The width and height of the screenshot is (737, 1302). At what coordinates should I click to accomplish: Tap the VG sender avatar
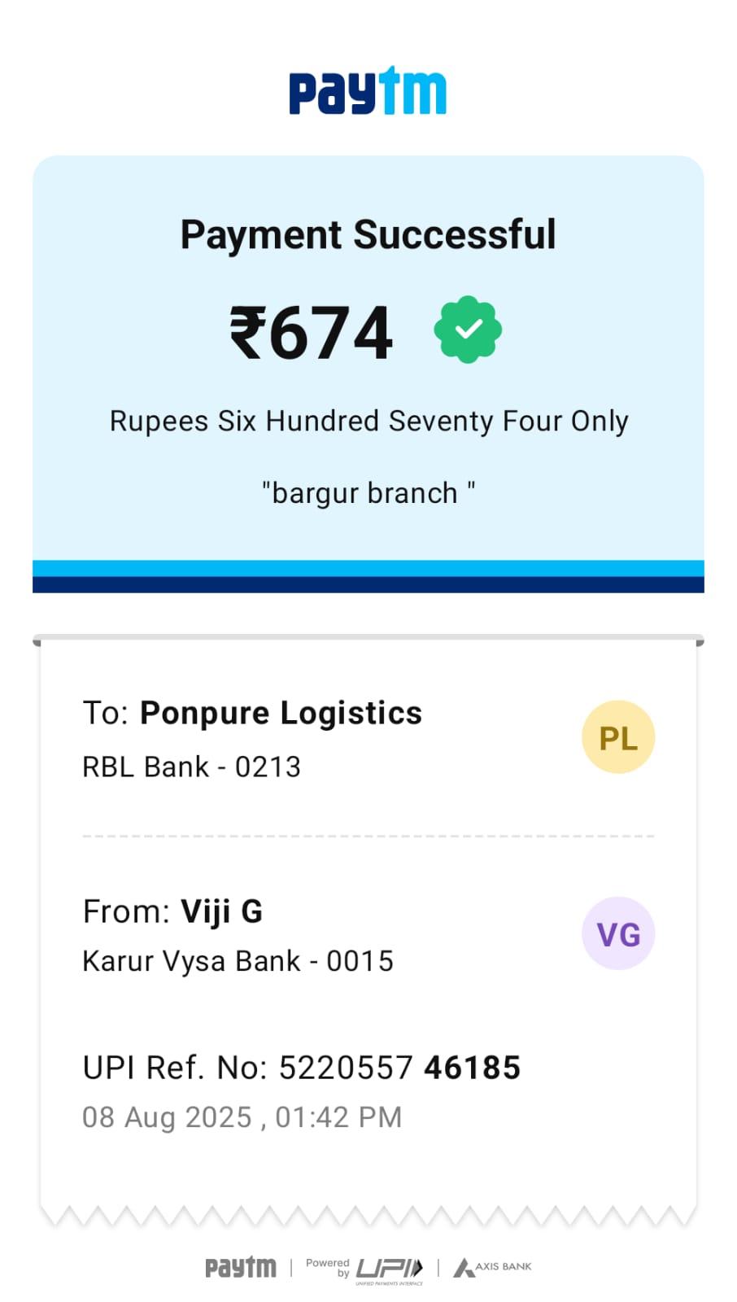(618, 933)
